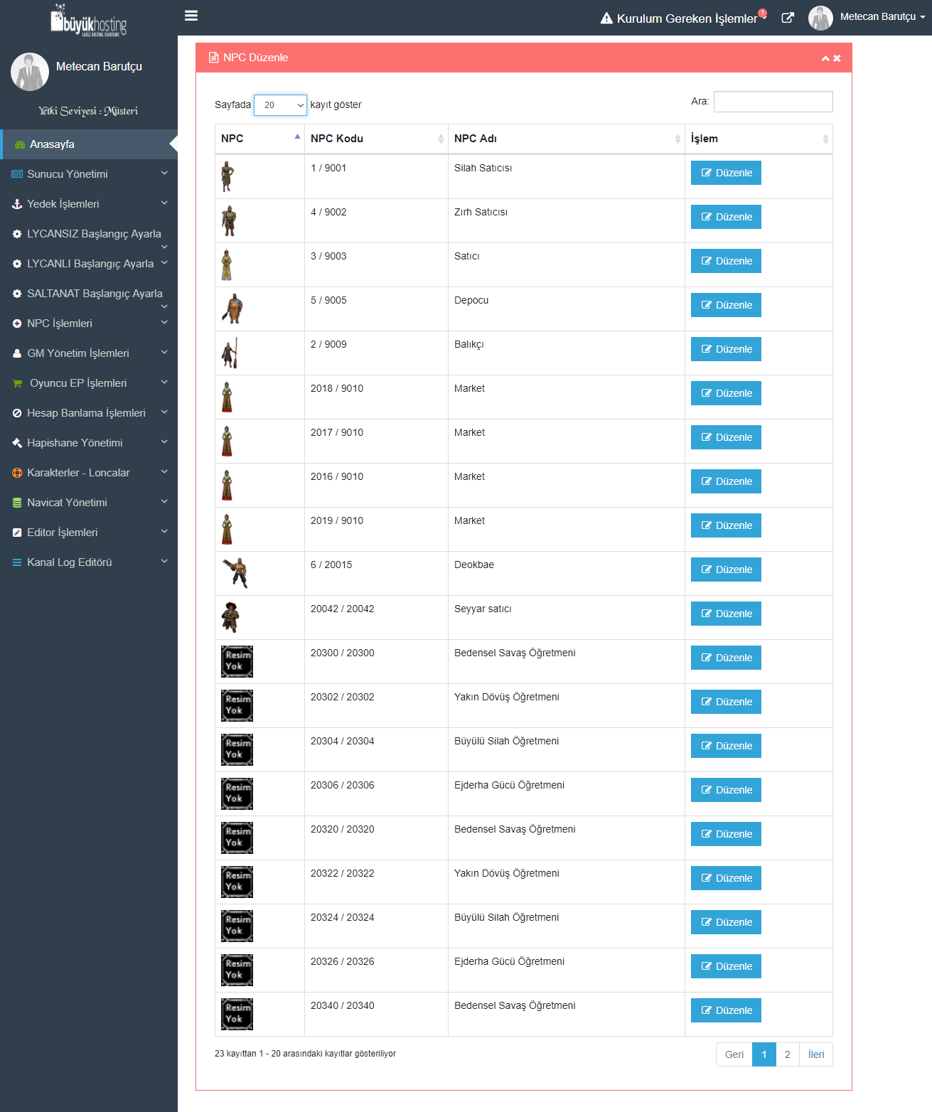Click the Ara search input field
The image size is (932, 1112).
pyautogui.click(x=773, y=102)
